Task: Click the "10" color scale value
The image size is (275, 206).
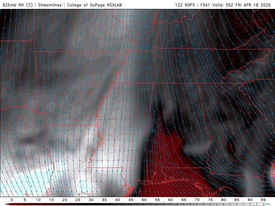Action: click(38, 200)
